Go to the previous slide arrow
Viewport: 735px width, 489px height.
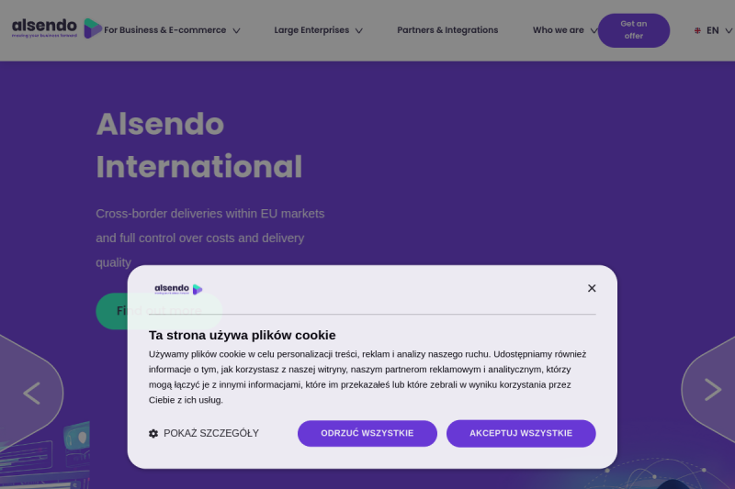coord(31,393)
